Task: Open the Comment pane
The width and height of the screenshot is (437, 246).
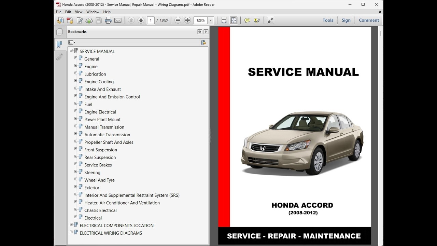Action: [369, 20]
